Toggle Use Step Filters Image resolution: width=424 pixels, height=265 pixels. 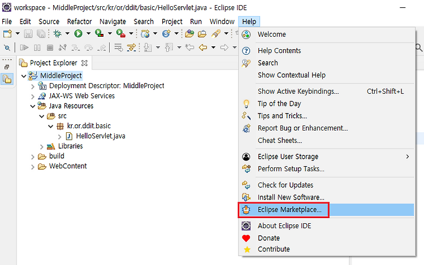131,48
